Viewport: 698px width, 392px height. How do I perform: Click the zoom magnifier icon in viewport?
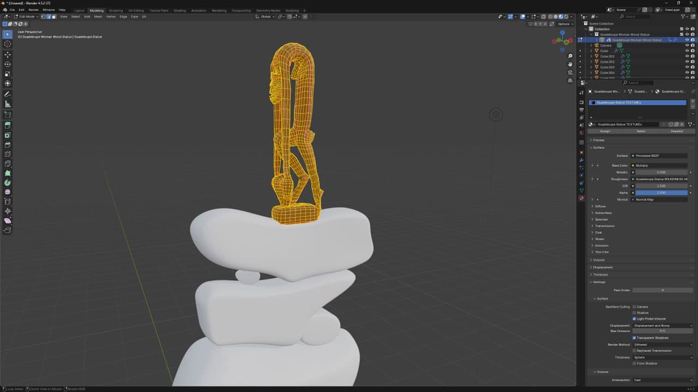[570, 56]
